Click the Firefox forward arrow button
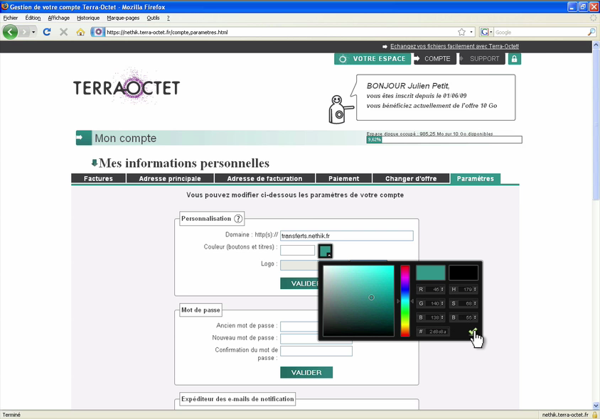The width and height of the screenshot is (600, 419). pyautogui.click(x=24, y=32)
